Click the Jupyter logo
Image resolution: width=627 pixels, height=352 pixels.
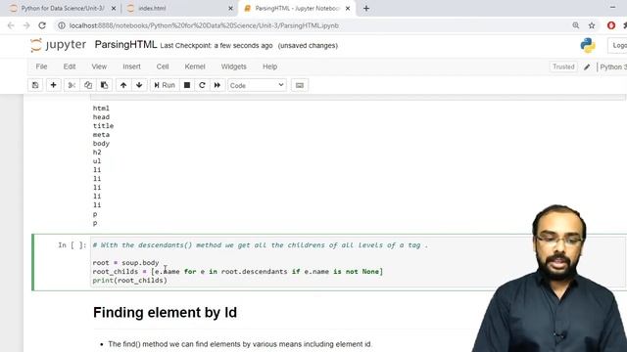pyautogui.click(x=58, y=45)
